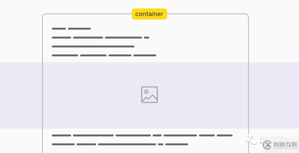
Task: Select the image placeholder icon
Action: click(x=149, y=95)
